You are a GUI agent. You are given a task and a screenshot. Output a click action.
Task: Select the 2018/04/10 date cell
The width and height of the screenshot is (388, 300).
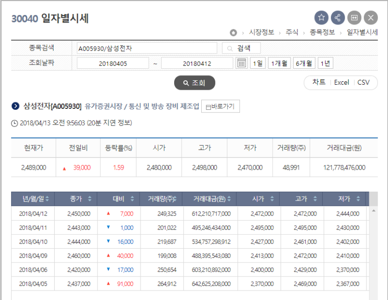[x=33, y=242]
